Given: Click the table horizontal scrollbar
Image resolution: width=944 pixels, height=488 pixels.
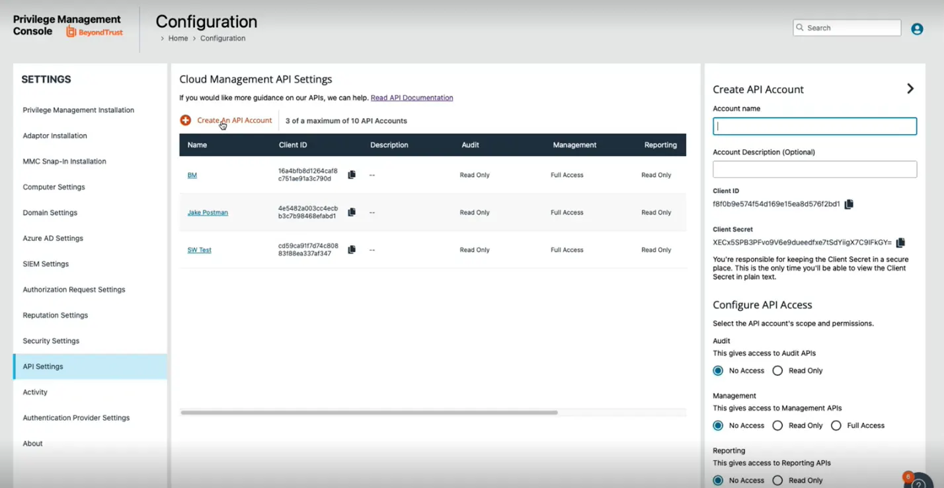Looking at the screenshot, I should [369, 413].
